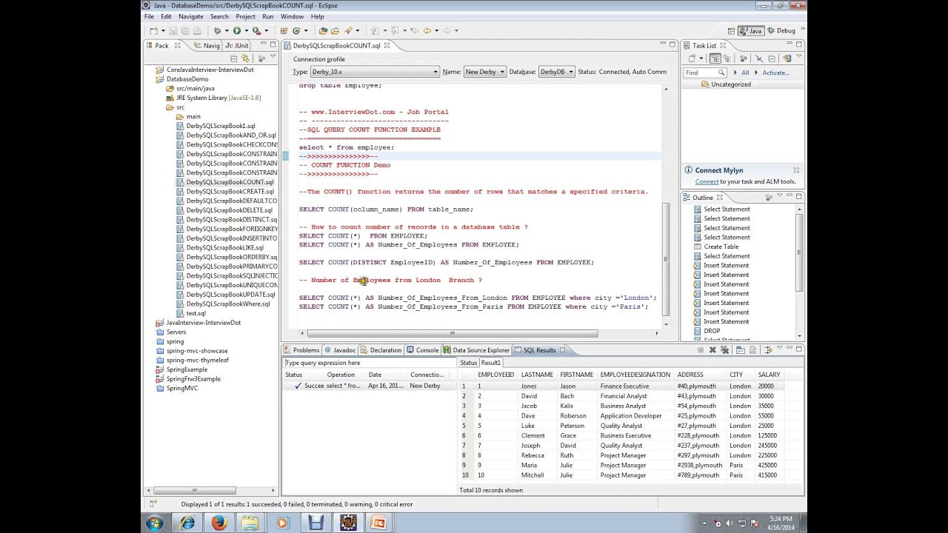Open DerbySQLScrapBookDELETE.sql in Package Explorer
The height and width of the screenshot is (533, 948).
229,210
